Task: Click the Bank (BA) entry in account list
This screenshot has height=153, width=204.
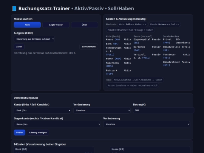Action: pos(118,44)
